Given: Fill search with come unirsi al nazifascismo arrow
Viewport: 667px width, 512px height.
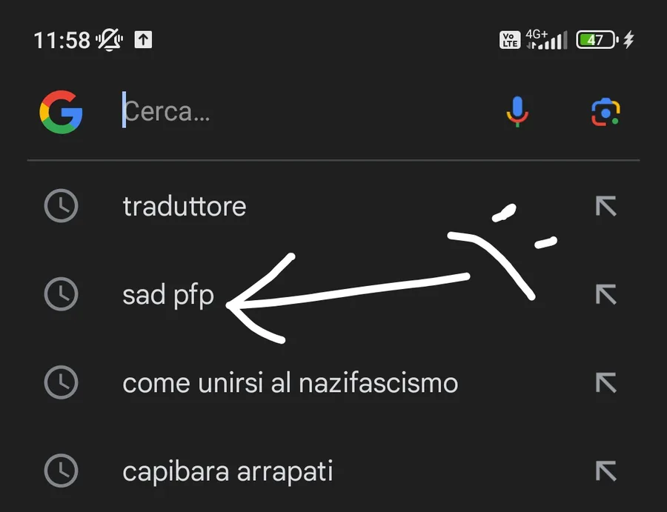Looking at the screenshot, I should coord(605,383).
